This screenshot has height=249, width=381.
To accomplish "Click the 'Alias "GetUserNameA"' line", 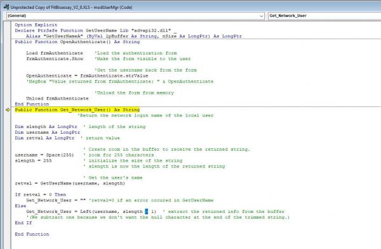I will 134,36.
